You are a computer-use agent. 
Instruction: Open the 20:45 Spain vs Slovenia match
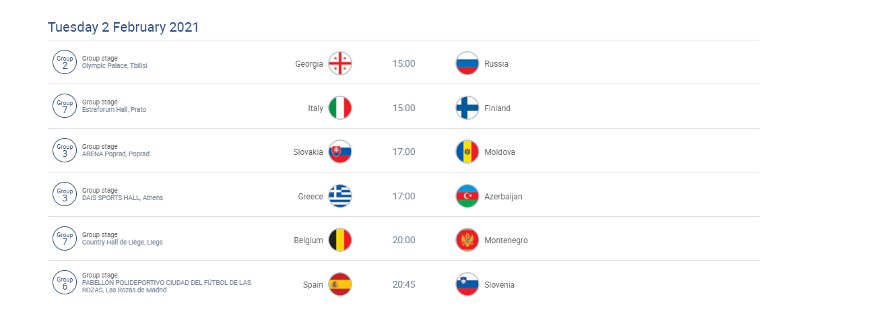coord(404,284)
